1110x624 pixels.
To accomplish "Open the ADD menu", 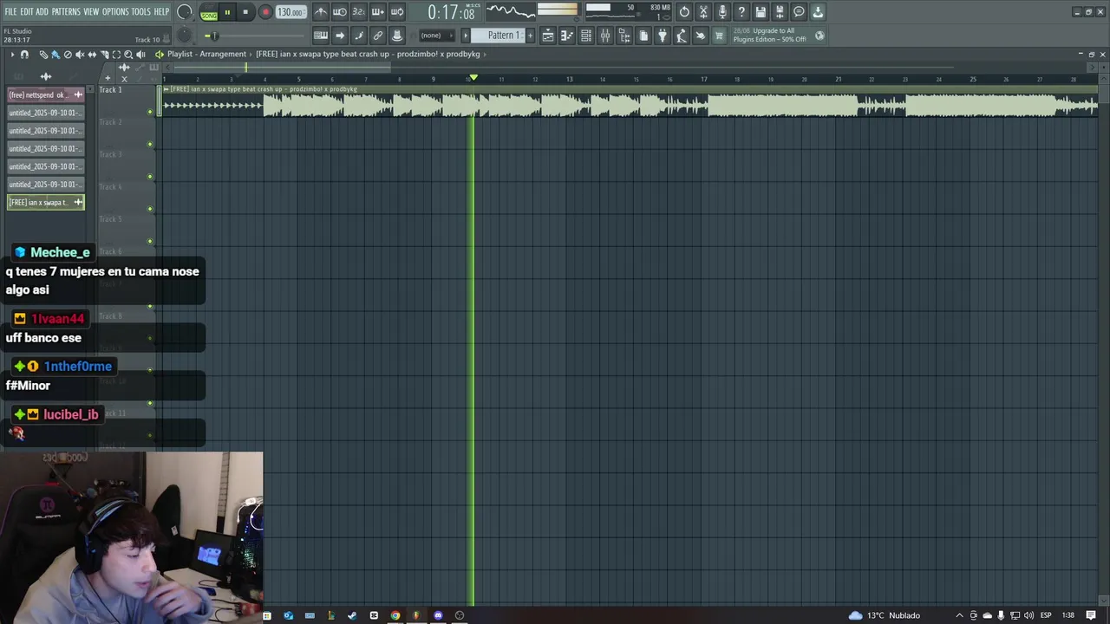I will click(42, 12).
